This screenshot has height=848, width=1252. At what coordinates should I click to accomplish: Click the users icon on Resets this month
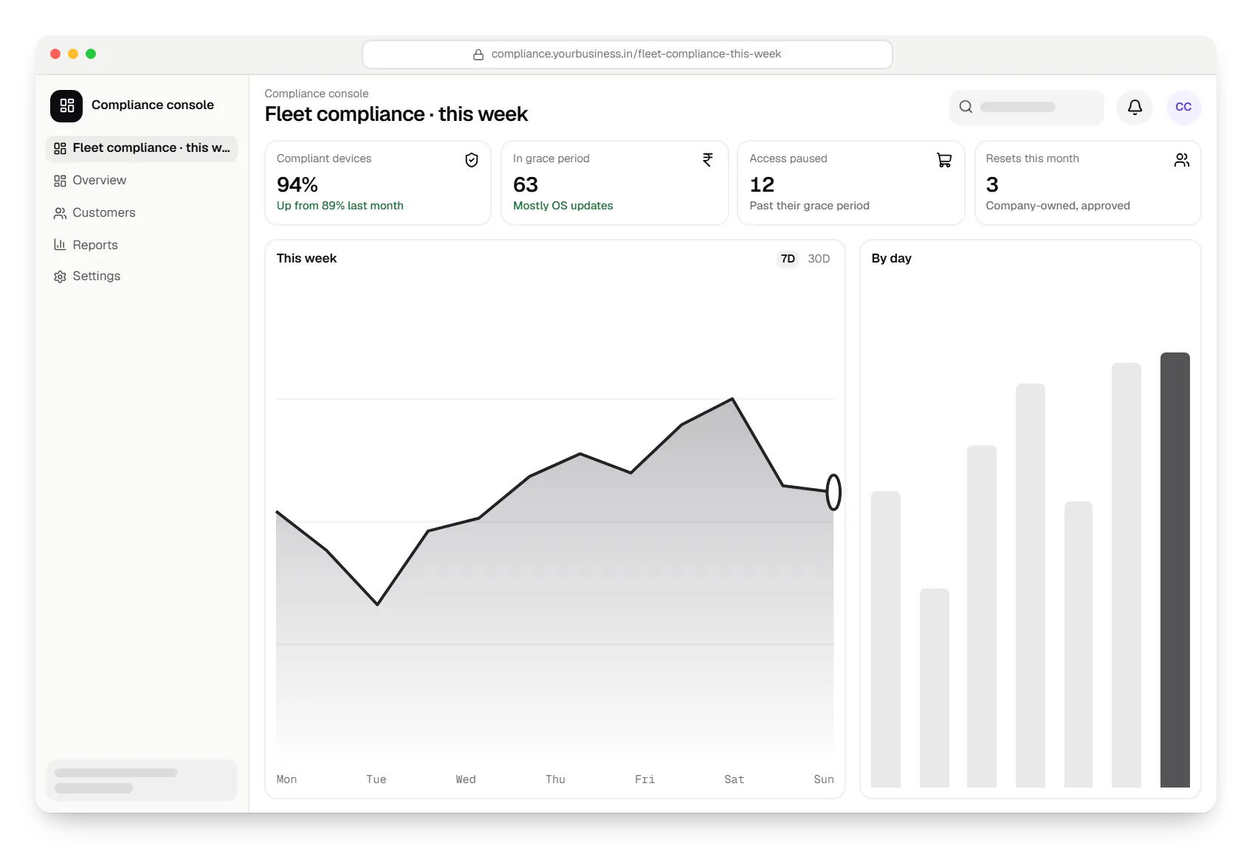pos(1182,160)
